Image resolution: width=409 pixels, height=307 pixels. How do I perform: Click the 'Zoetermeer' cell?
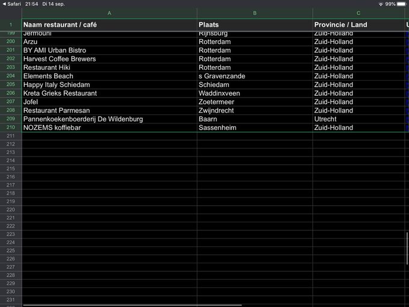point(254,102)
